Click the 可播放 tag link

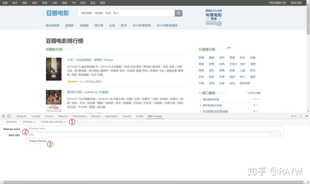click(x=104, y=92)
